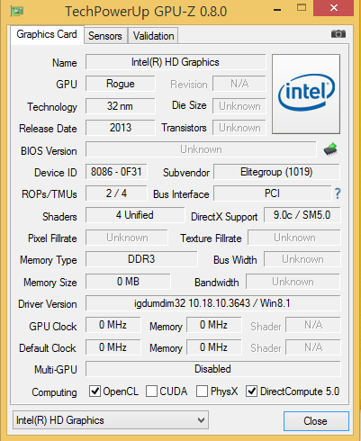Click the Bus Width Unknown field

tap(302, 259)
